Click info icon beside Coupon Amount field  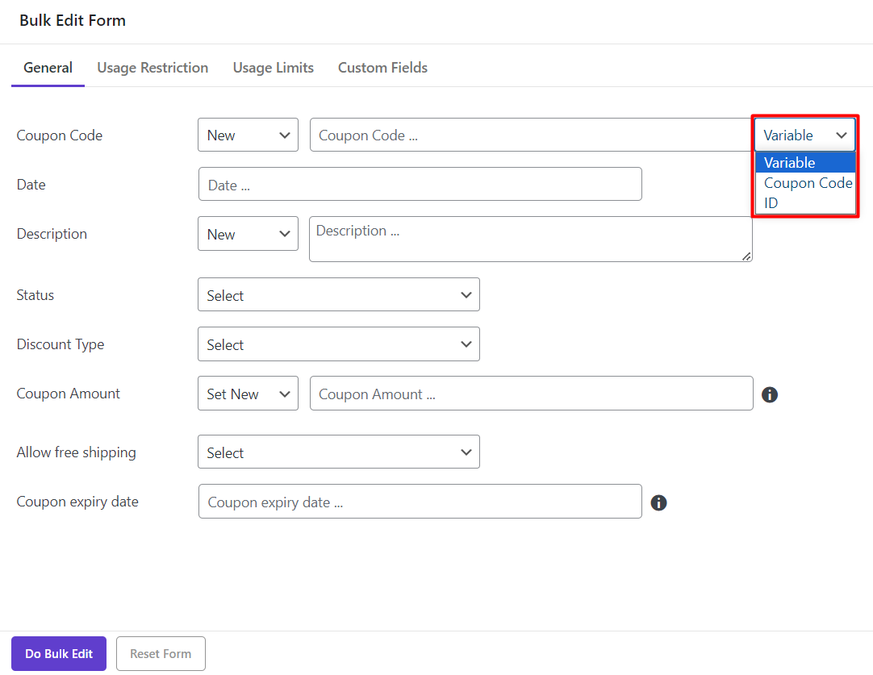(770, 394)
